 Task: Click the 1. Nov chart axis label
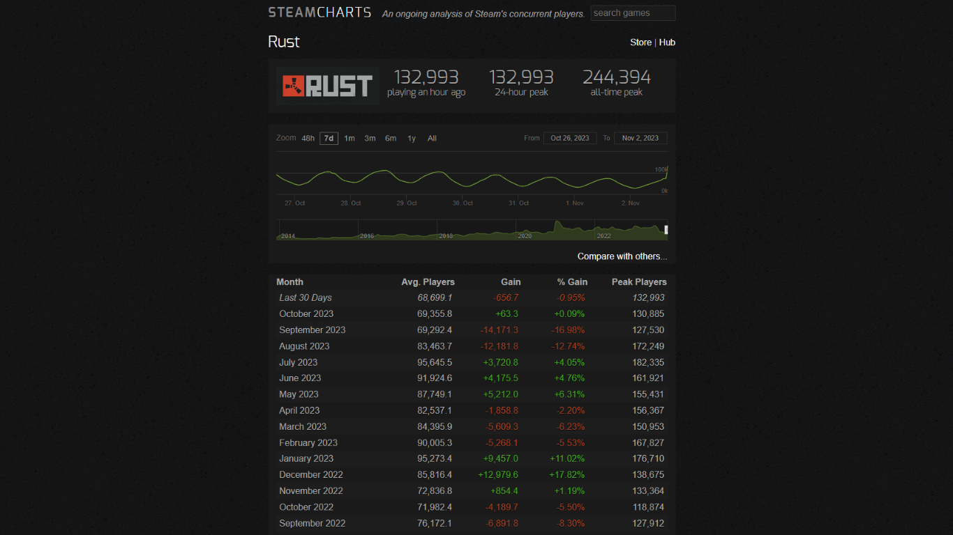pyautogui.click(x=575, y=203)
